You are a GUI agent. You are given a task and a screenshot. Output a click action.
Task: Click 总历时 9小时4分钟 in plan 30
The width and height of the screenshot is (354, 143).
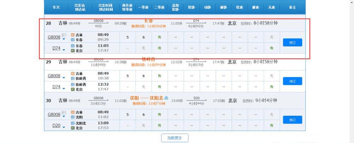[x=260, y=101]
